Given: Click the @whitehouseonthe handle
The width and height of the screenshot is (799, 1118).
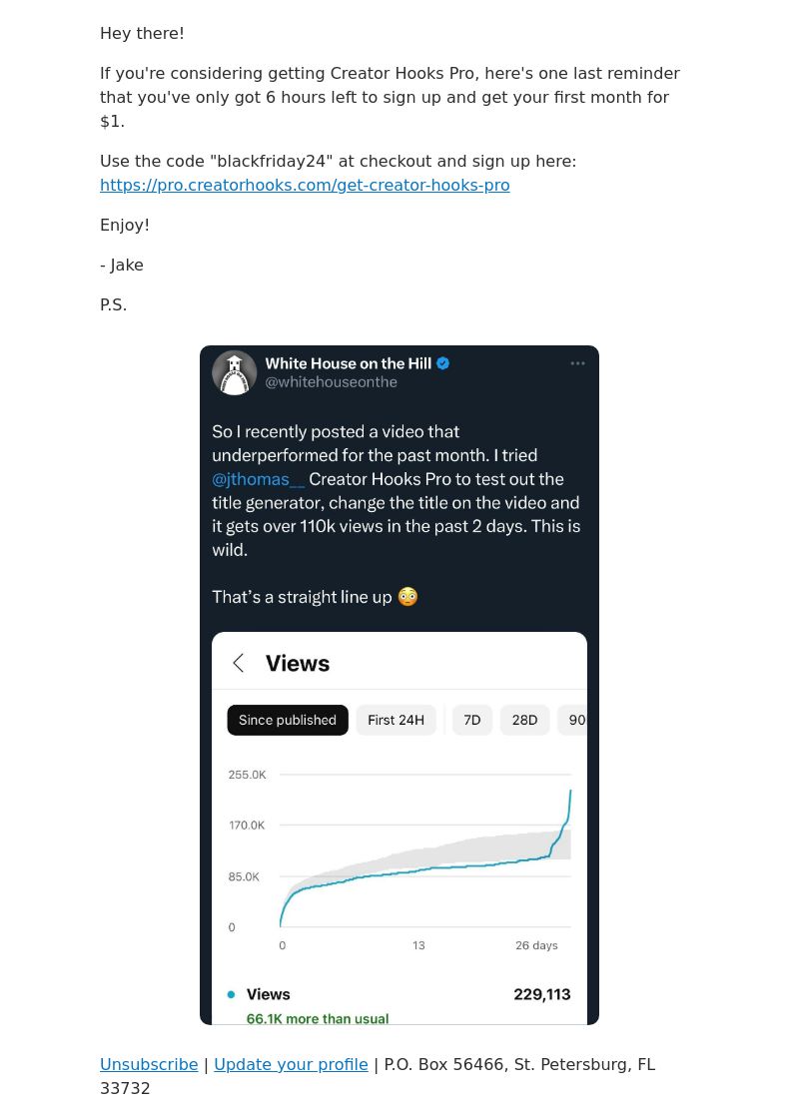Looking at the screenshot, I should (331, 382).
